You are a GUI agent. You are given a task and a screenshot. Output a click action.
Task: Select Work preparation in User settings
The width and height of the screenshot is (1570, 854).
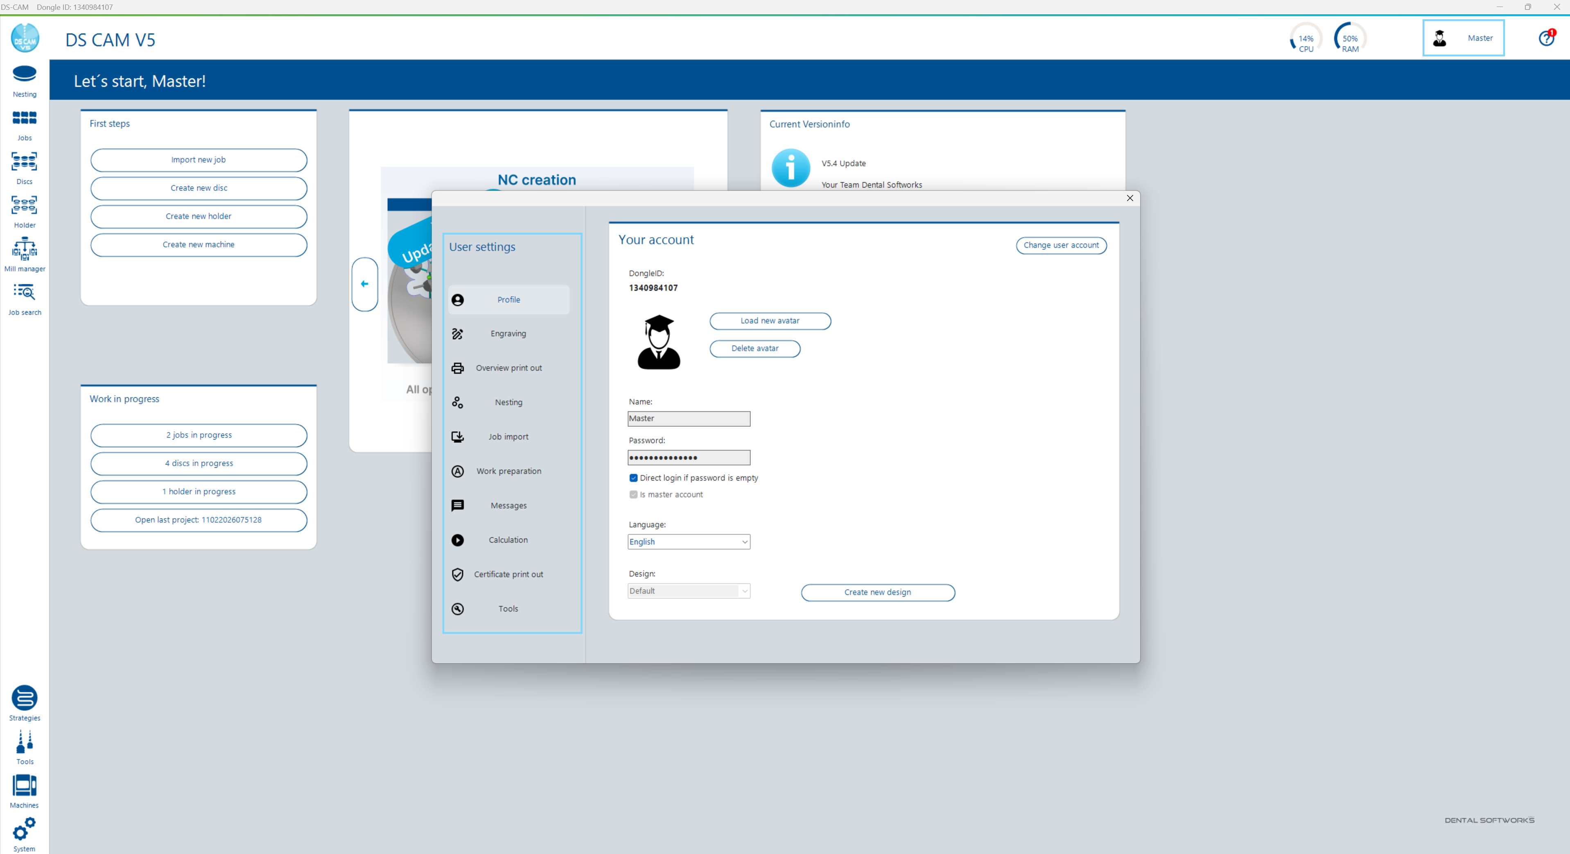(508, 471)
